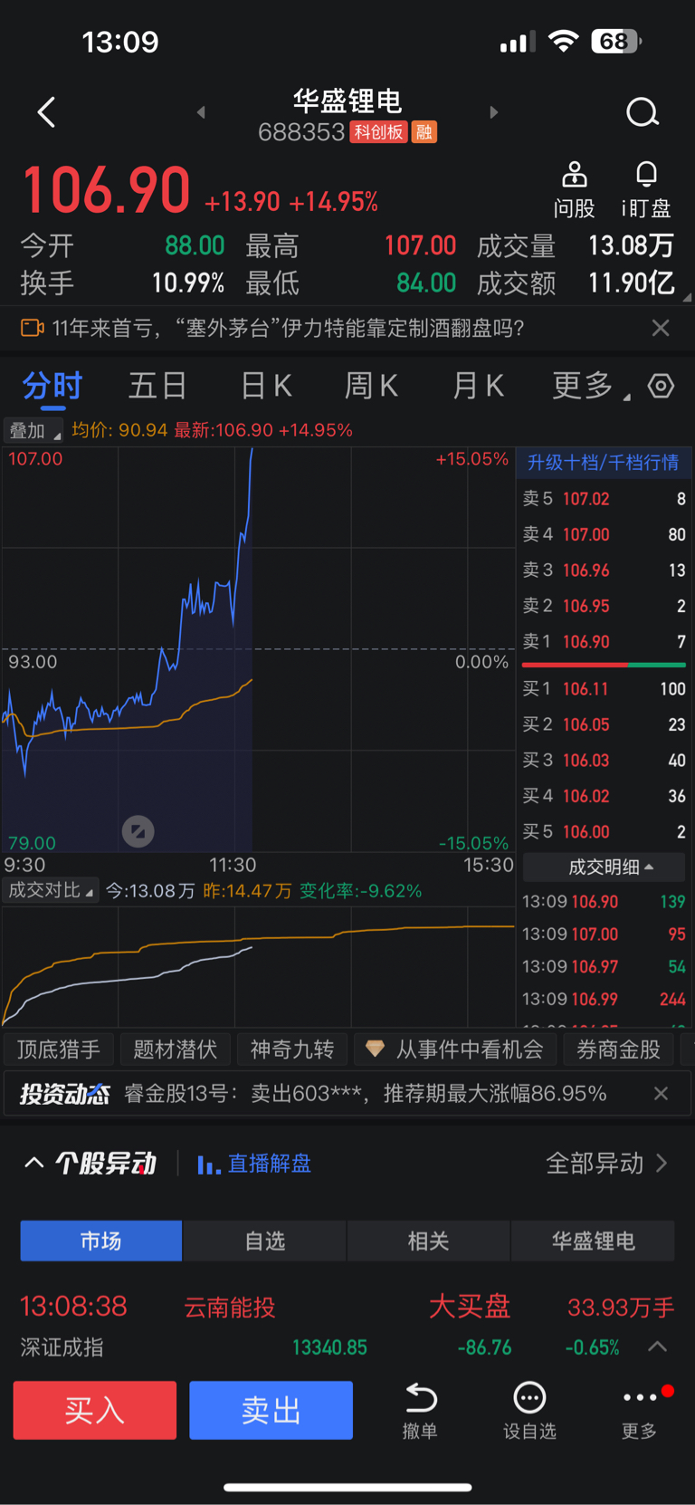Tap the 13:09 107.00 95 trade row
This screenshot has width=695, height=1505.
pos(604,935)
